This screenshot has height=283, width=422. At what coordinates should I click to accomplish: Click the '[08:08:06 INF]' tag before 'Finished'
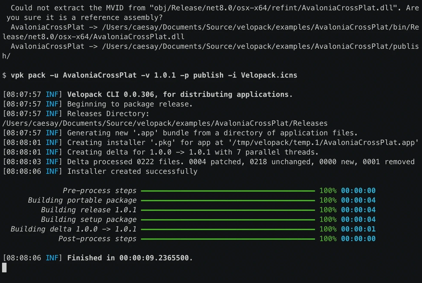32,258
